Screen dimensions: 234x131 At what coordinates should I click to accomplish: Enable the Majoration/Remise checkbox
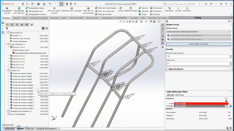167,69
